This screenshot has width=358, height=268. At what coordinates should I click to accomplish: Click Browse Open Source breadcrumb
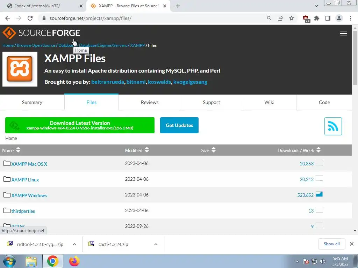(x=36, y=45)
